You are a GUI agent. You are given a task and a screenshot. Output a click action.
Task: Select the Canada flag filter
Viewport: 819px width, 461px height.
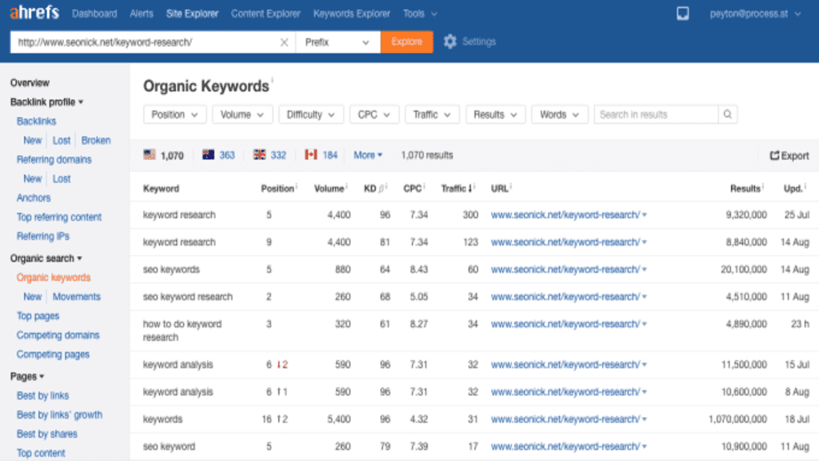coord(310,155)
